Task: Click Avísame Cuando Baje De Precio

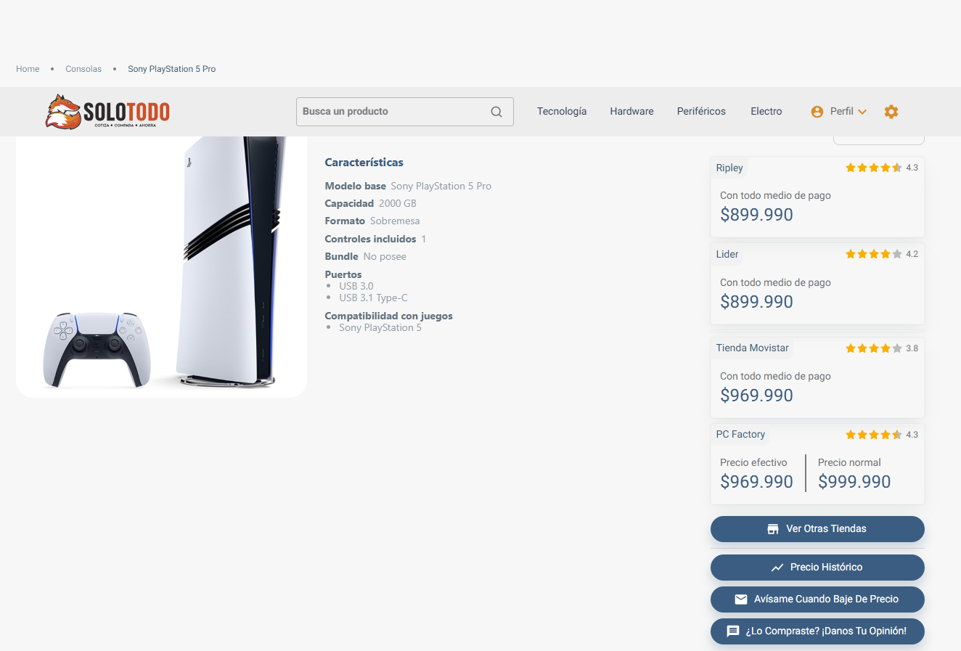Action: (x=817, y=599)
